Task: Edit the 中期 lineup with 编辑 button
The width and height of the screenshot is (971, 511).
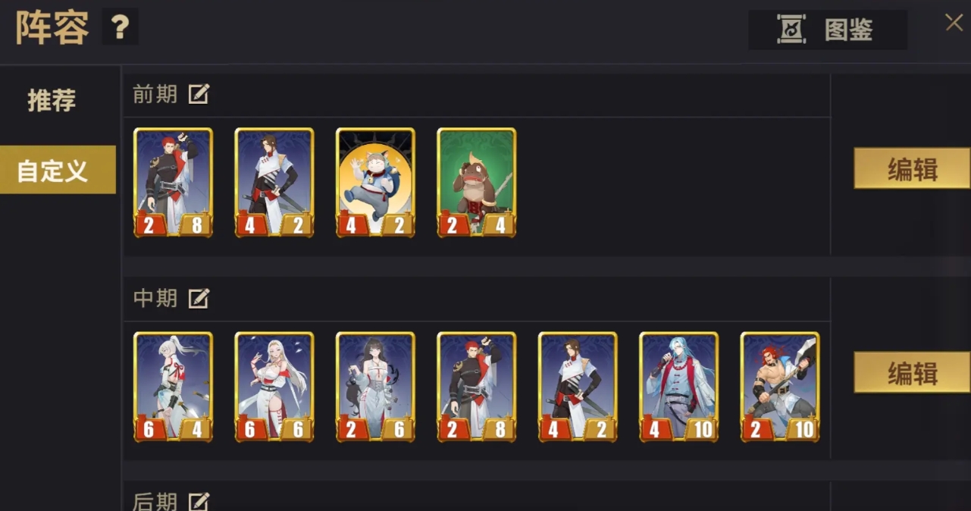Action: tap(912, 372)
